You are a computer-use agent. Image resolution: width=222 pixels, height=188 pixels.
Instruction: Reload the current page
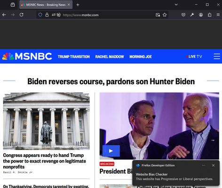[x=22, y=15]
